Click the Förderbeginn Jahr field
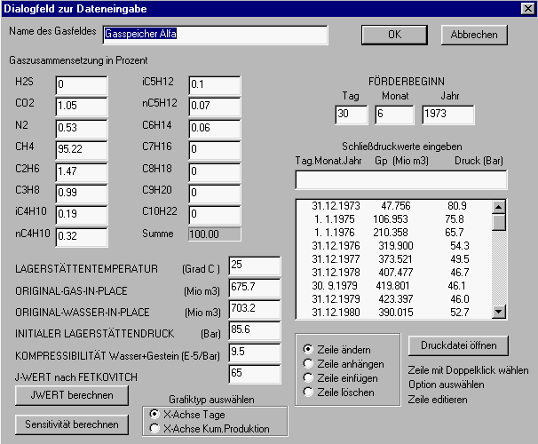The image size is (538, 444). coord(448,115)
